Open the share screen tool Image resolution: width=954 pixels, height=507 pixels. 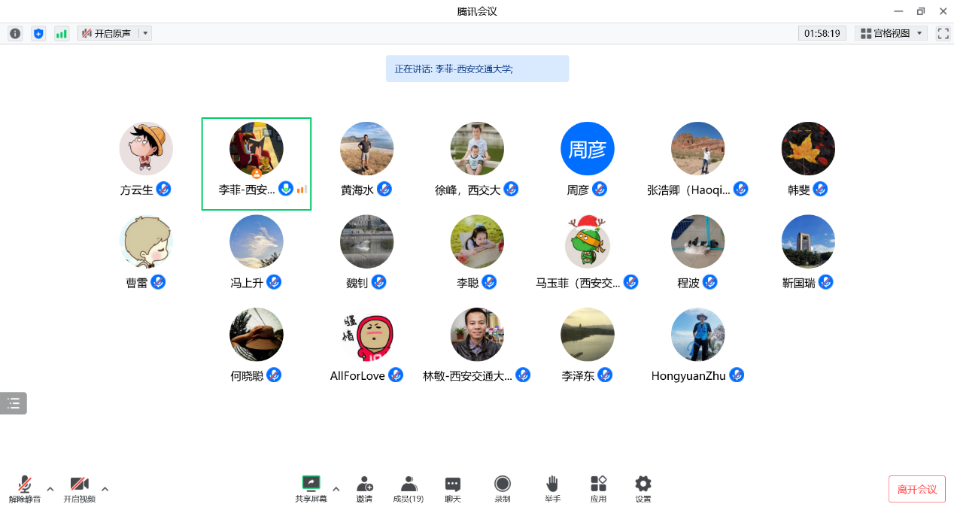pos(311,488)
